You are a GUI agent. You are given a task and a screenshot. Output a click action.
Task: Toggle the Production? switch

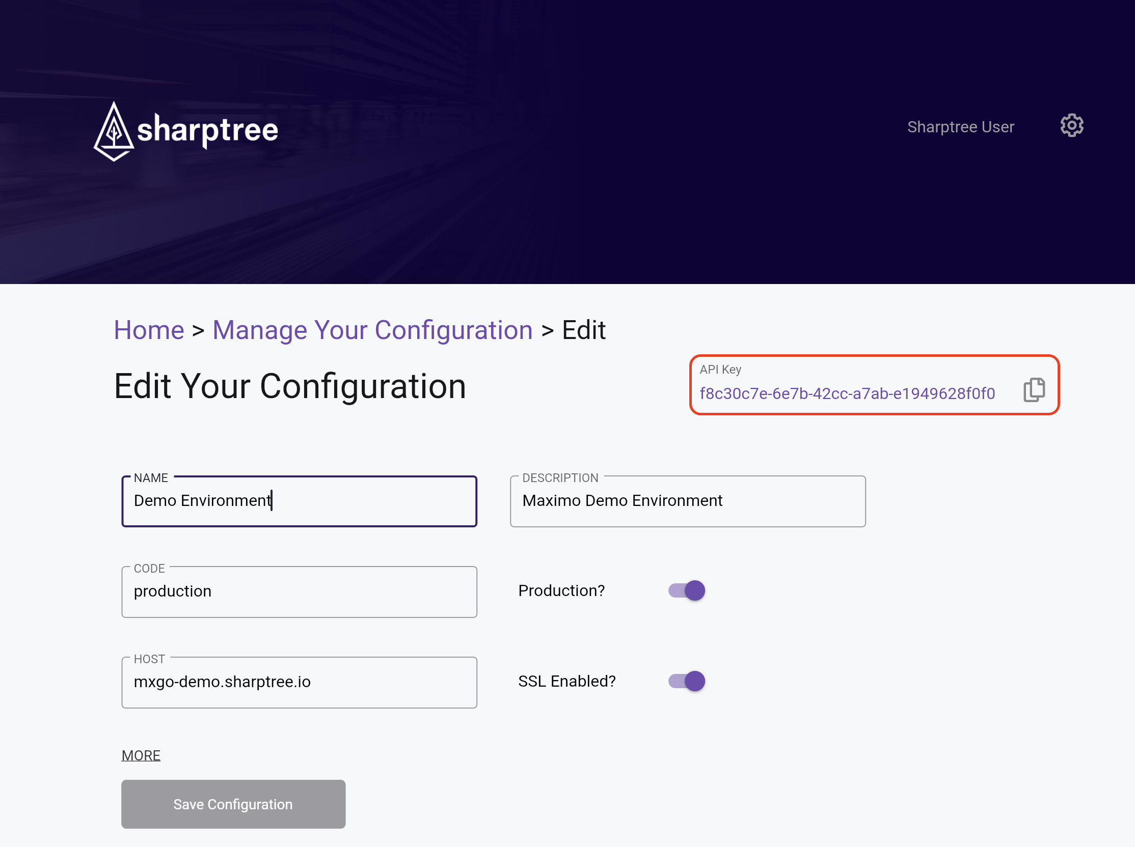point(687,590)
